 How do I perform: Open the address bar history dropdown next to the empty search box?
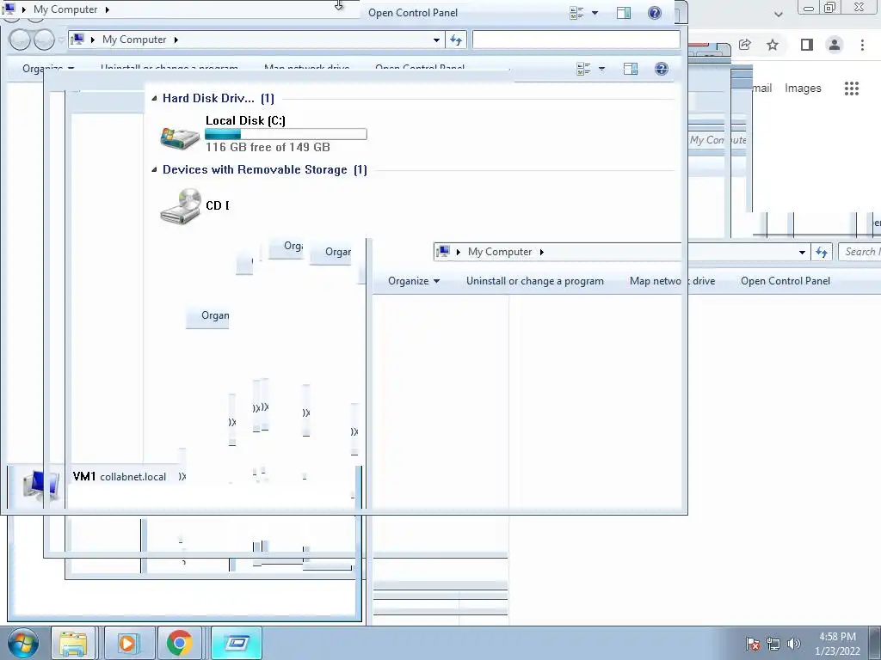point(436,40)
